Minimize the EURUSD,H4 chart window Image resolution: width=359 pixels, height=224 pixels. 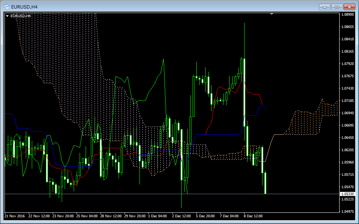325,7
